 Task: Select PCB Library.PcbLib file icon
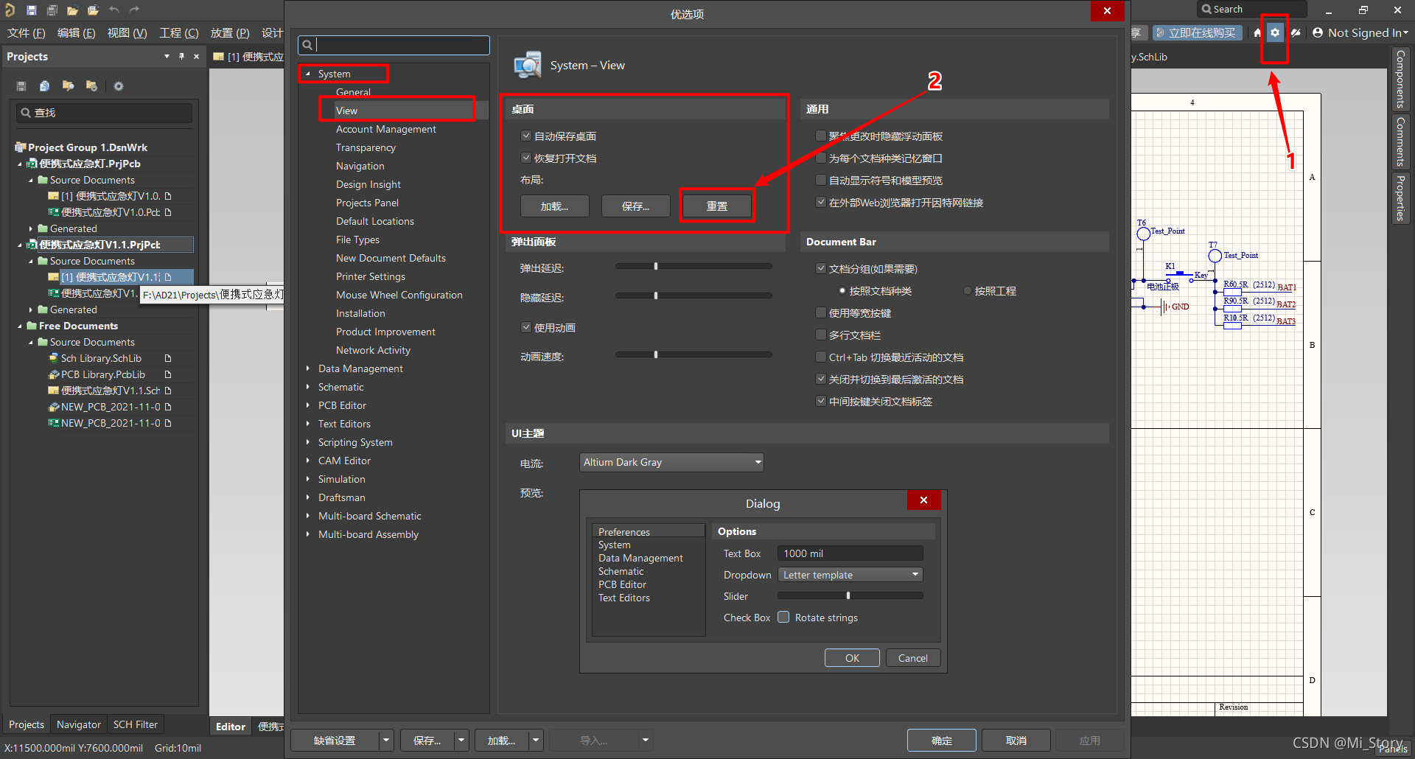point(54,374)
